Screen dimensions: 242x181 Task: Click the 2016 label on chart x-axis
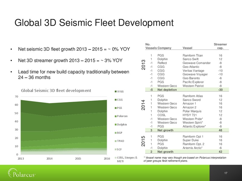coord(107,159)
